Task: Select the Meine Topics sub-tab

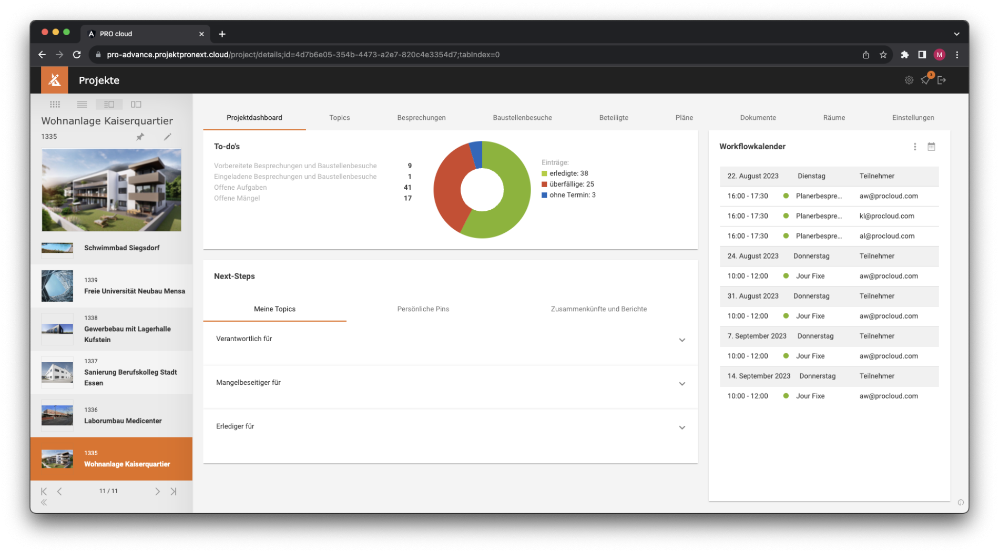Action: 274,309
